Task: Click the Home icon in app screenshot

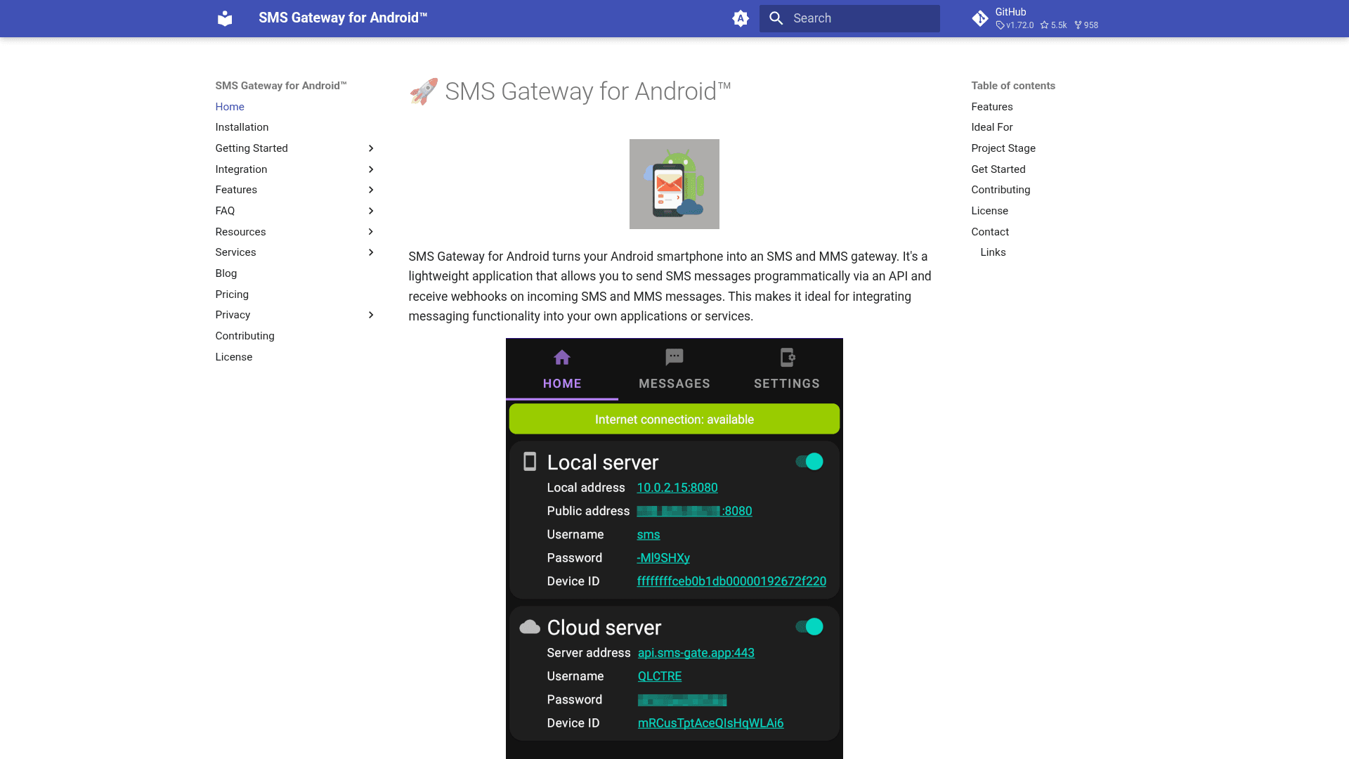Action: (562, 358)
